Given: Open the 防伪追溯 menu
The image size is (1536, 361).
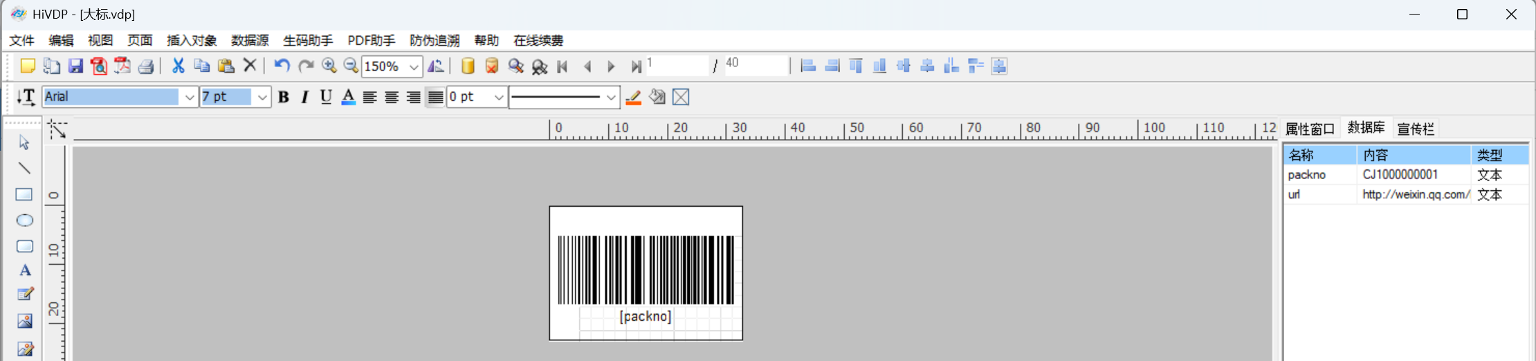Looking at the screenshot, I should pyautogui.click(x=435, y=41).
